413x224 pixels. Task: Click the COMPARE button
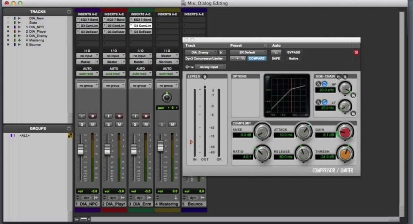point(257,59)
